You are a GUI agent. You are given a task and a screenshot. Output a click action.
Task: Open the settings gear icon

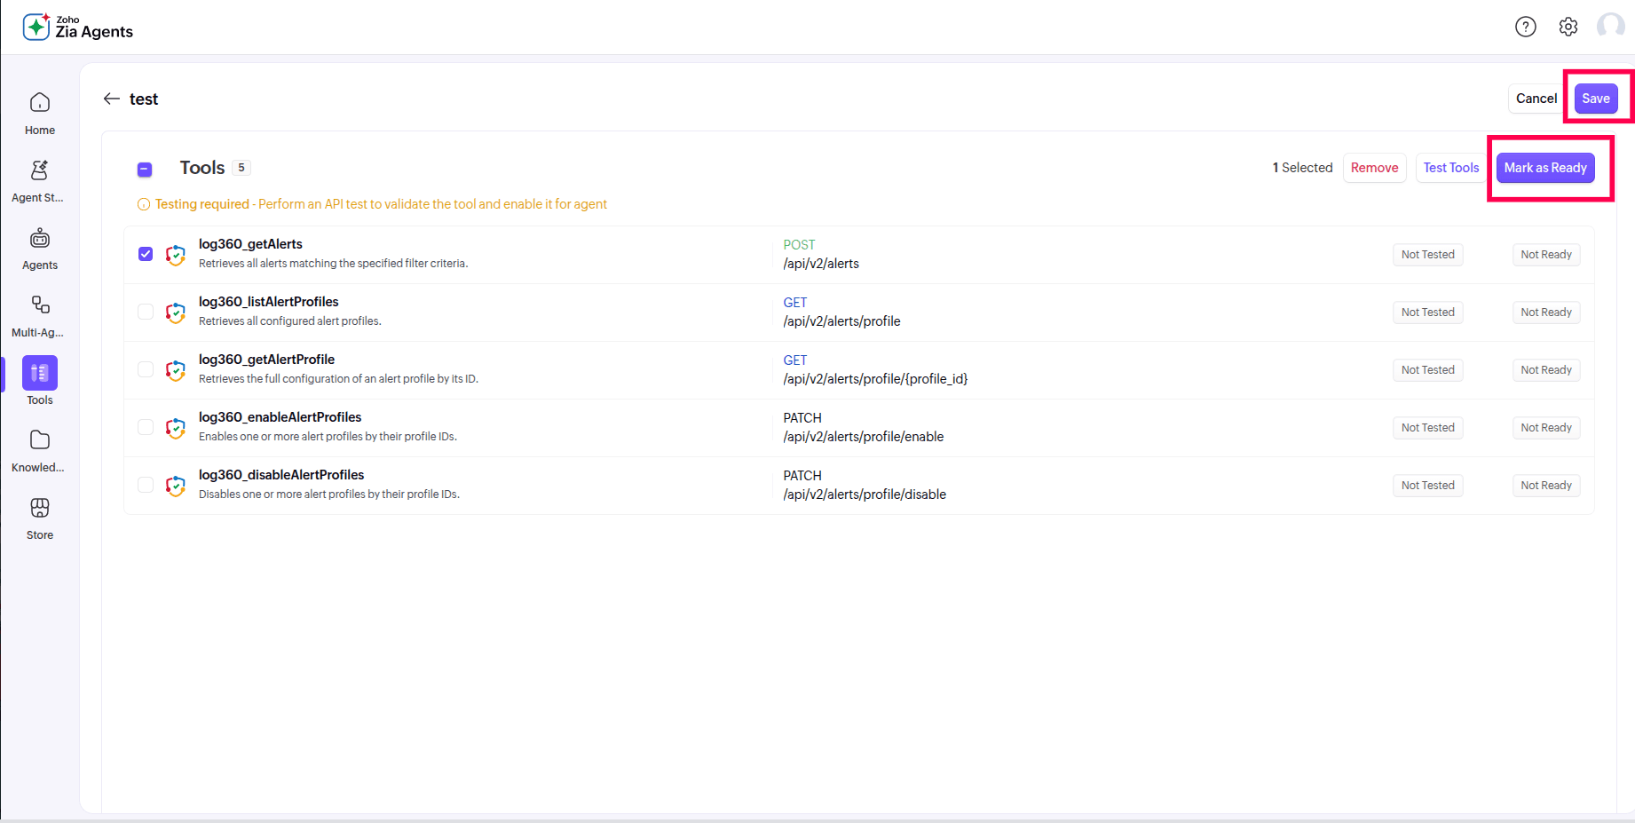pyautogui.click(x=1568, y=27)
